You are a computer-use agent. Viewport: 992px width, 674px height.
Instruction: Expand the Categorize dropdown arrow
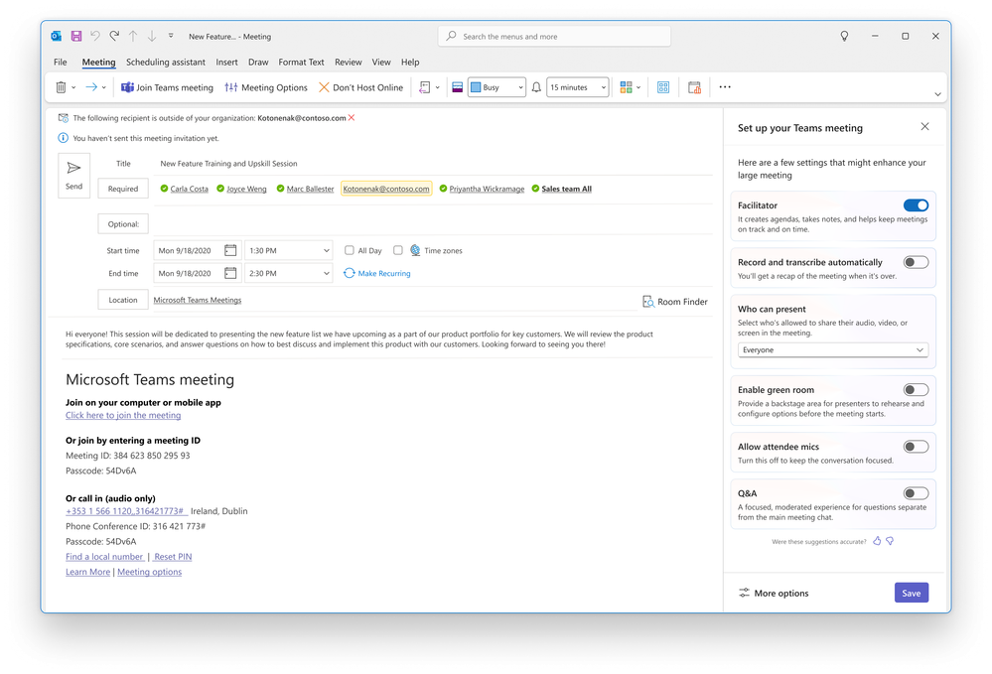[x=638, y=88]
